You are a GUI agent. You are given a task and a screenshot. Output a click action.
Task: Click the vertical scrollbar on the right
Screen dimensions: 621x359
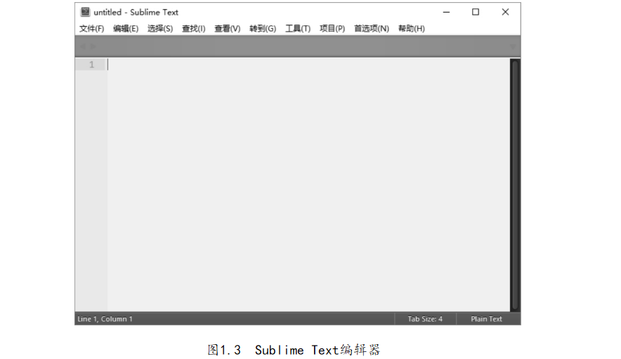(515, 183)
